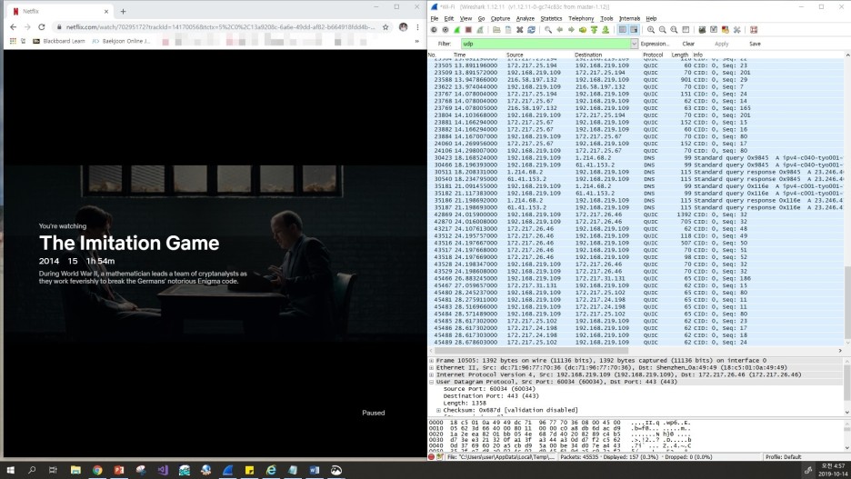The height and width of the screenshot is (479, 851).
Task: Open a new tab in Chrome
Action: click(x=124, y=11)
